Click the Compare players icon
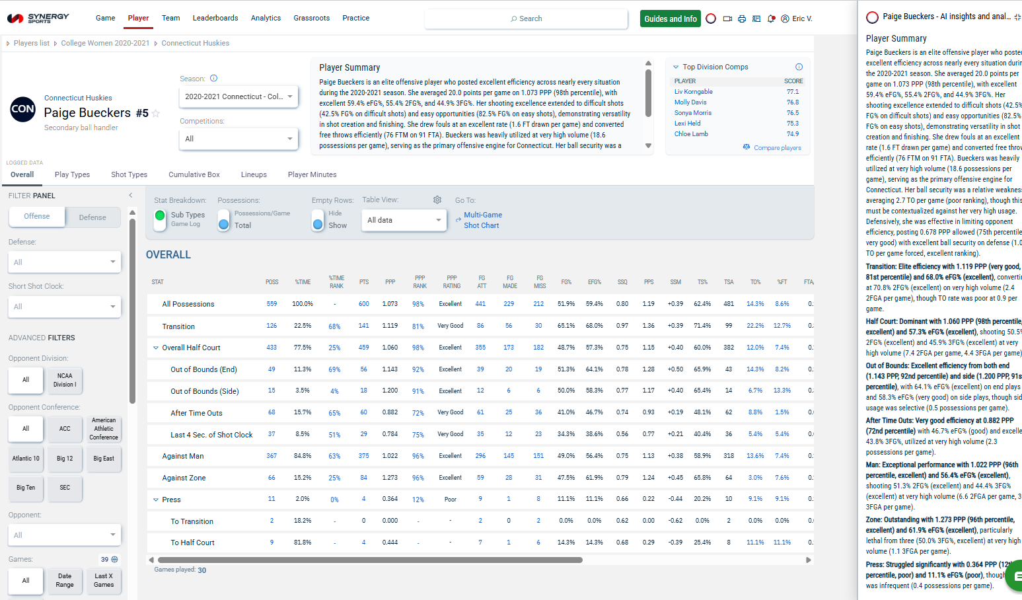Viewport: 1022px width, 600px height. (747, 147)
